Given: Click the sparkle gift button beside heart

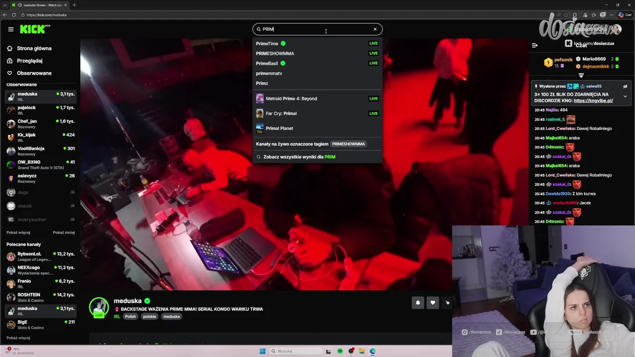Looking at the screenshot, I should [x=447, y=302].
